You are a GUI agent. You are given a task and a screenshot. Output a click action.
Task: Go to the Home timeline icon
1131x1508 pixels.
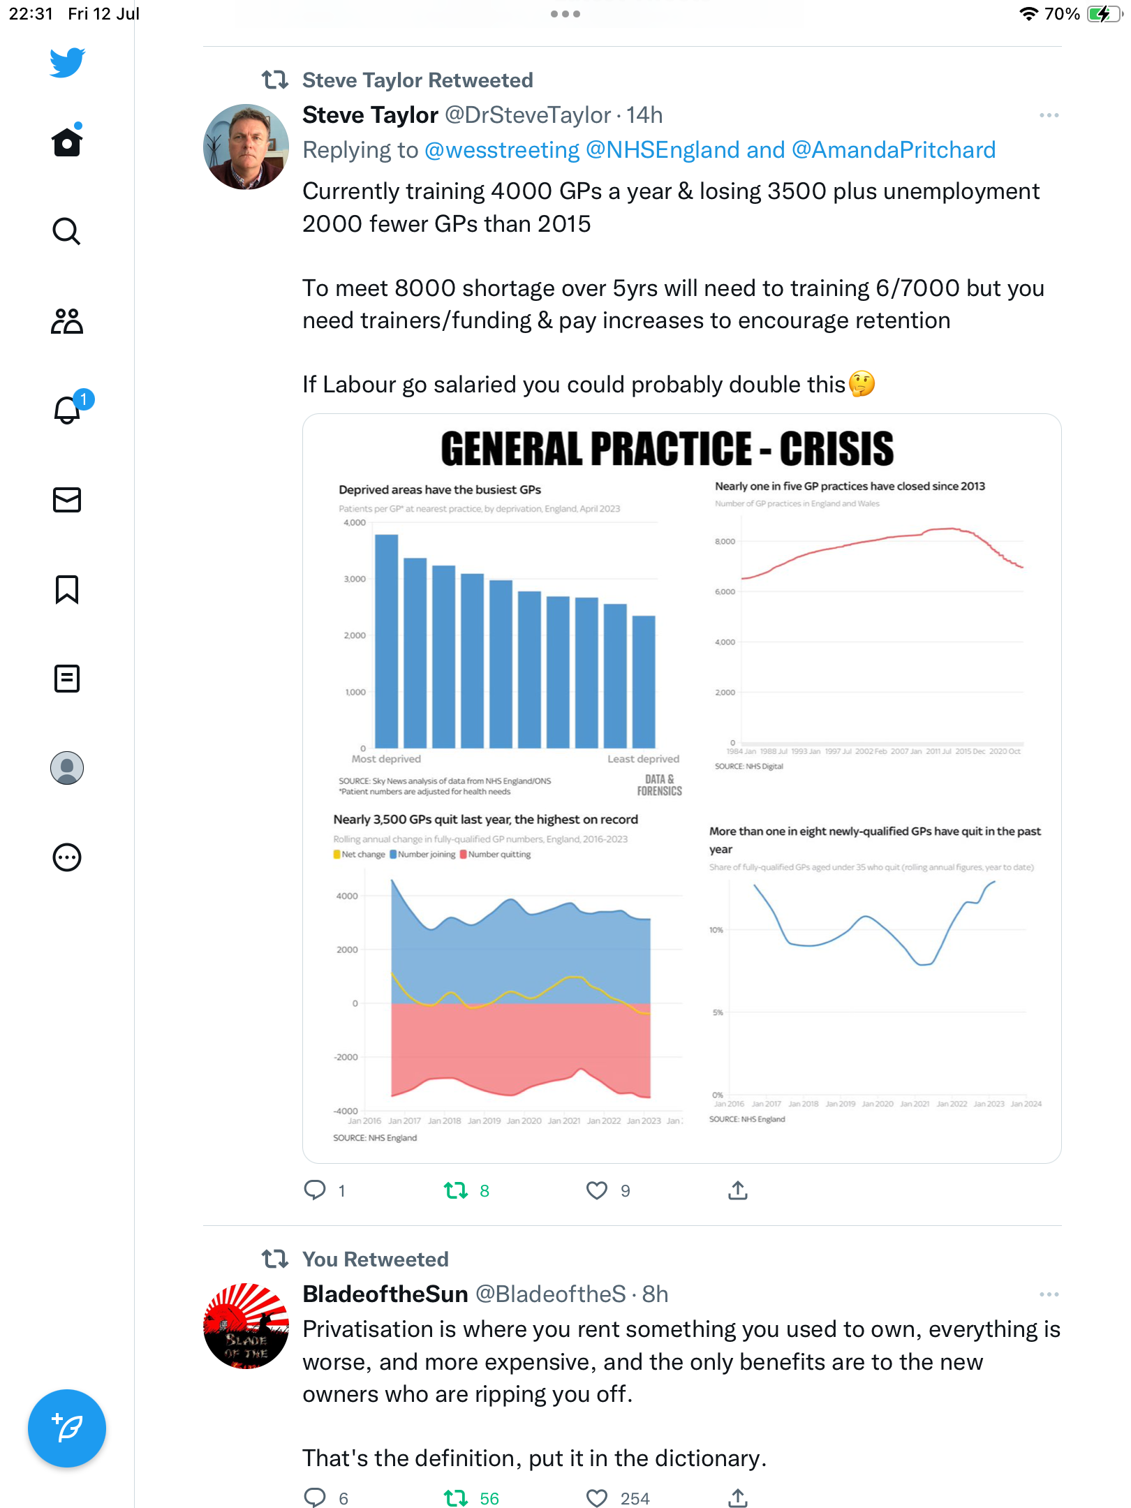pos(67,142)
